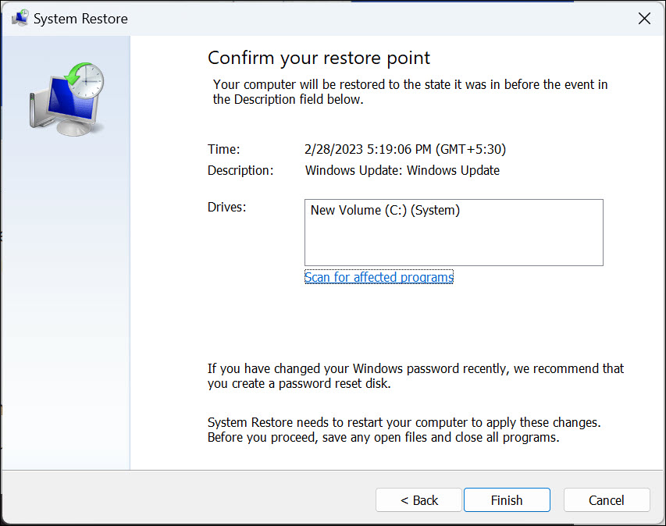Open the Scan for affected programs link
This screenshot has width=666, height=526.
coord(379,277)
